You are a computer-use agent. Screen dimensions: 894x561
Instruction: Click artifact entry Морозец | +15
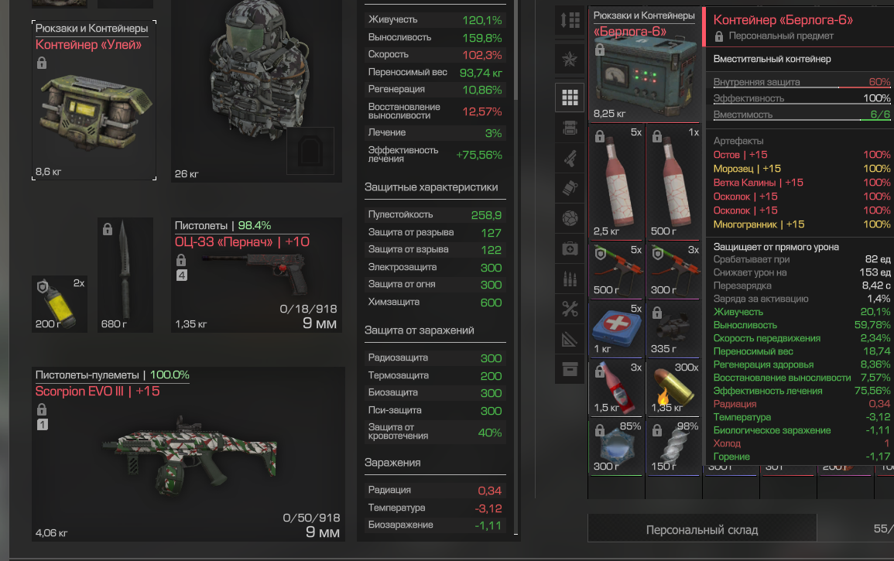coord(802,169)
